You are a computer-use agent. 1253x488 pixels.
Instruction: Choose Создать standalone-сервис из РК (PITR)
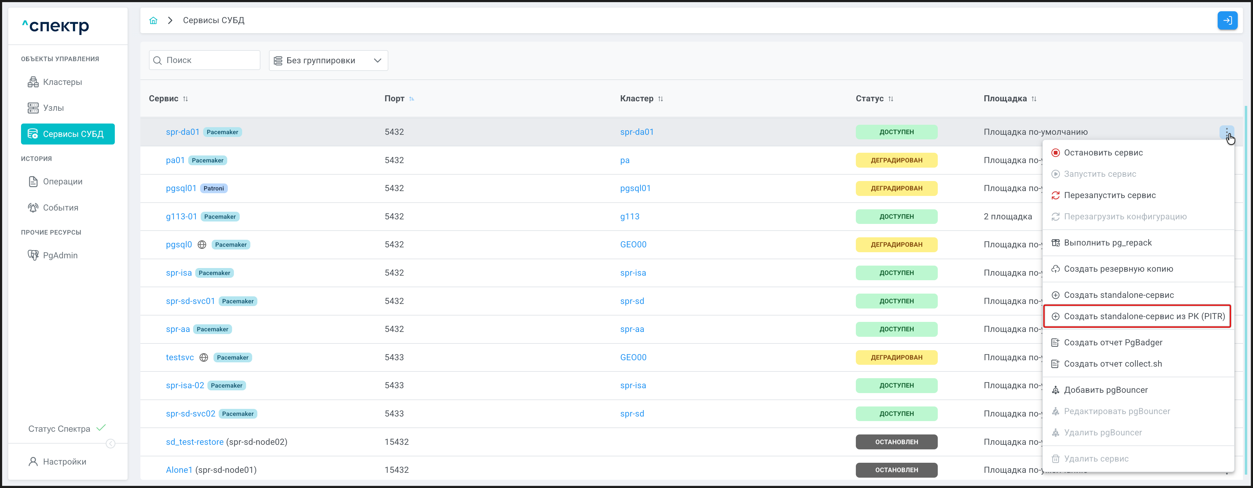(x=1144, y=316)
